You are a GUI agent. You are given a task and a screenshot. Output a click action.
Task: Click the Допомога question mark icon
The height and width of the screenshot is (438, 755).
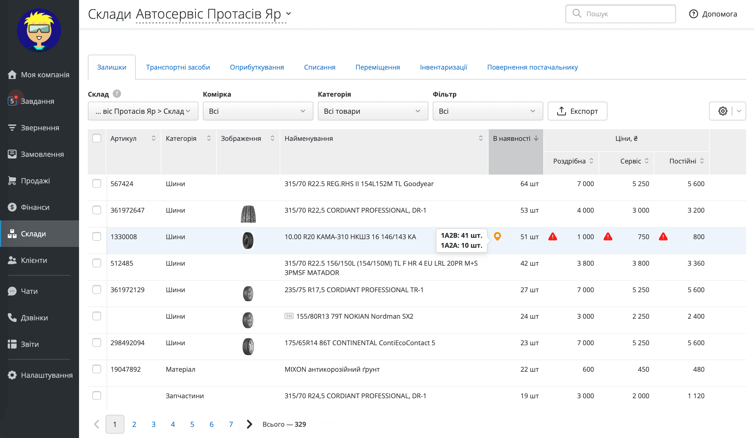point(693,14)
